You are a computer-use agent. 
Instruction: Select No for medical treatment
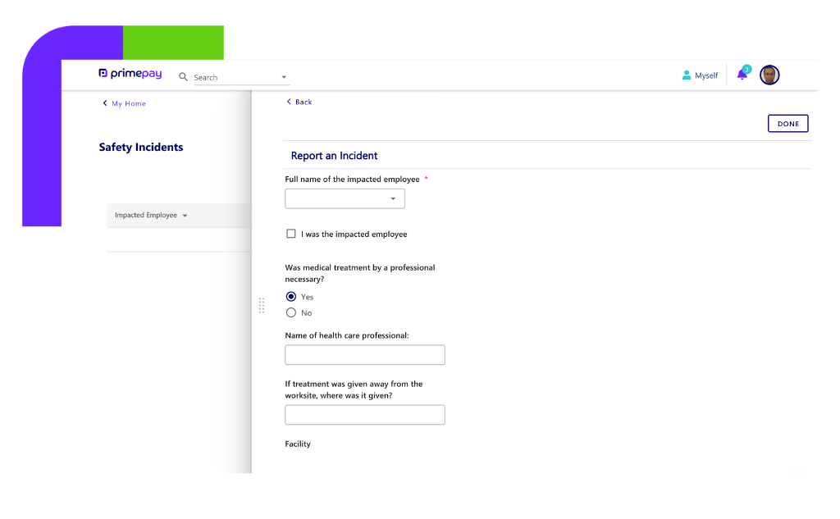click(x=291, y=312)
